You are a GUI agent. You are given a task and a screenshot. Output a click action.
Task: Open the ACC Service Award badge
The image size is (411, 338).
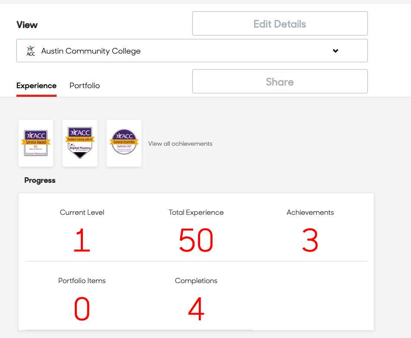36,143
